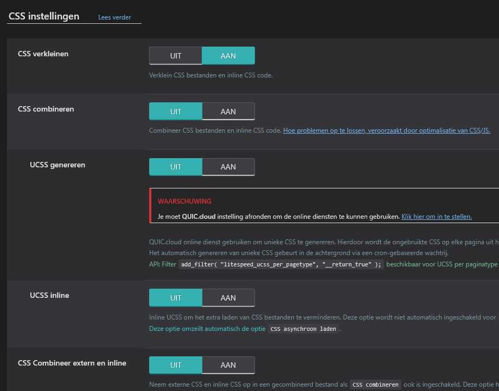499x391 pixels.
Task: Set CSS Combineer extern en inline to UIT
Action: coord(176,365)
